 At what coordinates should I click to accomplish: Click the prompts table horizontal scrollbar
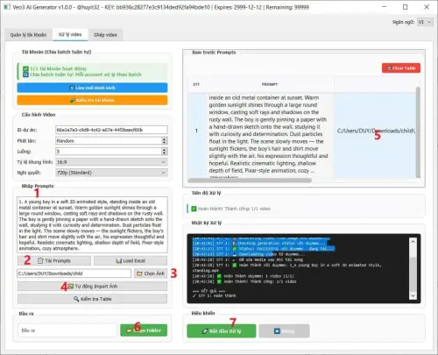point(250,181)
